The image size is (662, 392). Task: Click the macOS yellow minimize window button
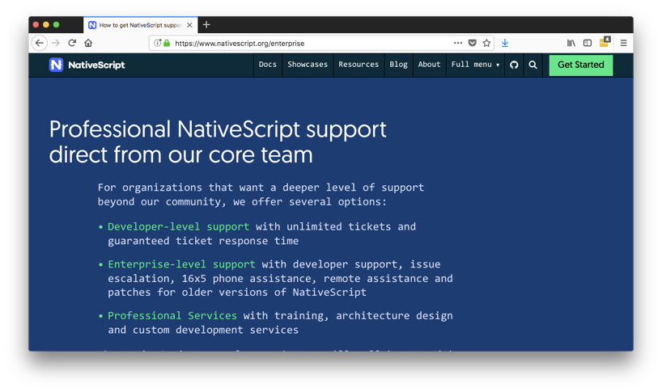[46, 25]
